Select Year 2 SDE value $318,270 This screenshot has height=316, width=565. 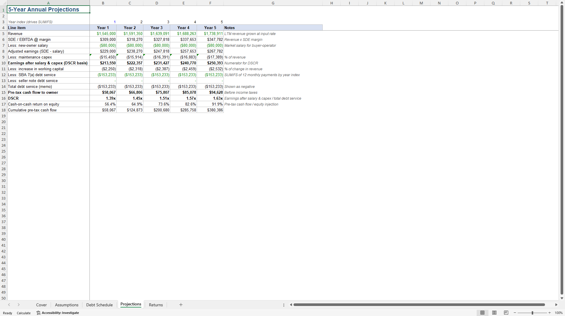(130, 39)
